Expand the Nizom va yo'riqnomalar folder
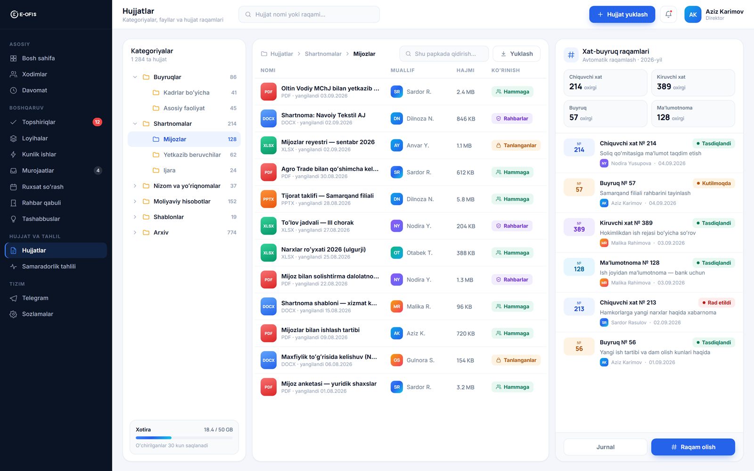754x471 pixels. [x=135, y=186]
